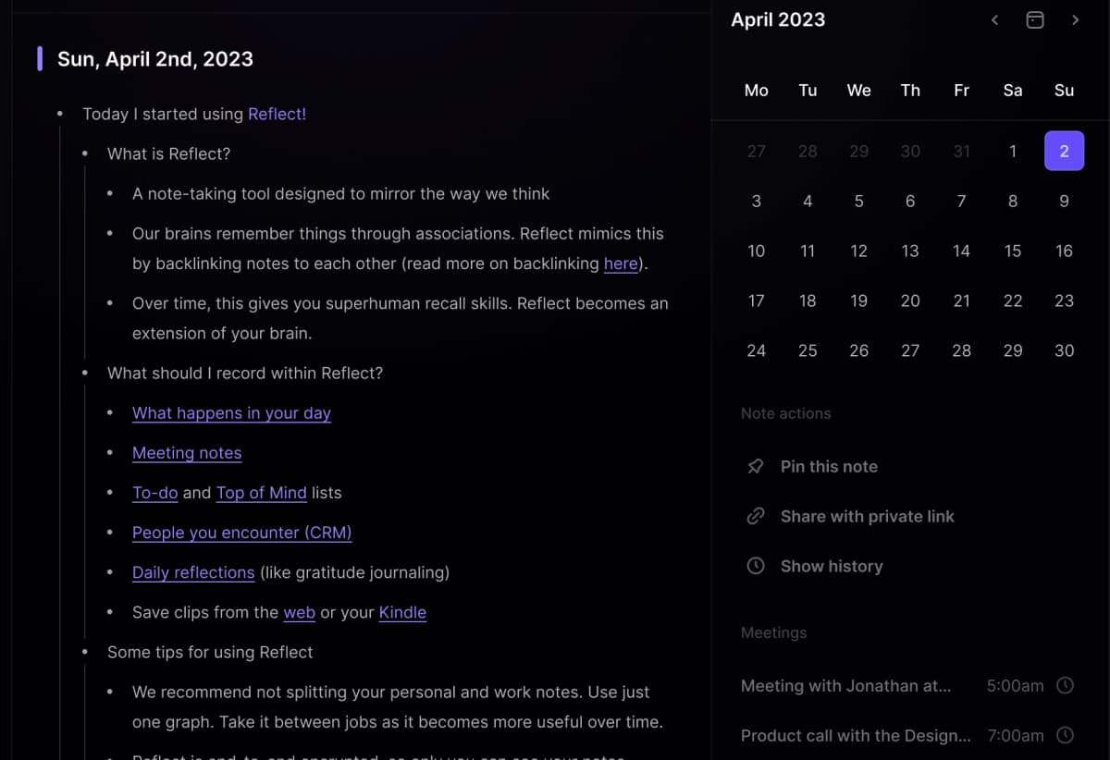1110x760 pixels.
Task: Click the Sun, April 2nd, 2023 title
Action: (x=155, y=59)
